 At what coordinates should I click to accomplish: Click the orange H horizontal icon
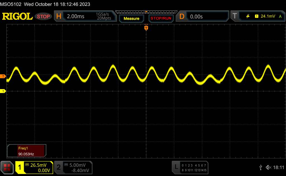(59, 16)
